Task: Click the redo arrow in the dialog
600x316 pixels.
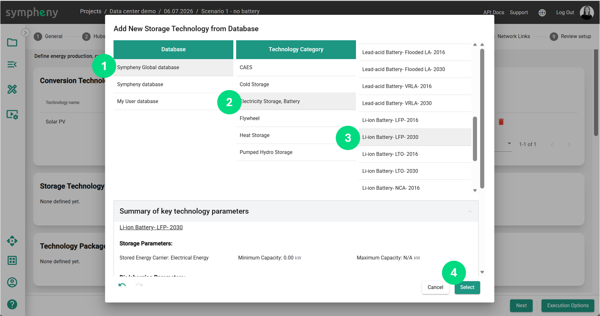Action: coord(139,285)
